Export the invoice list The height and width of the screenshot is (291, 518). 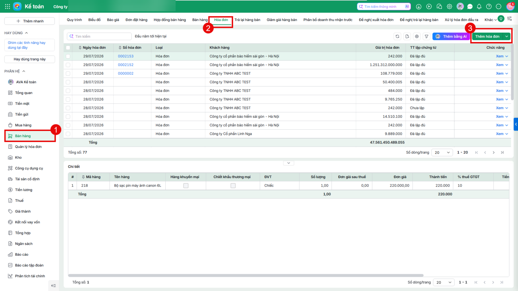coord(407,37)
